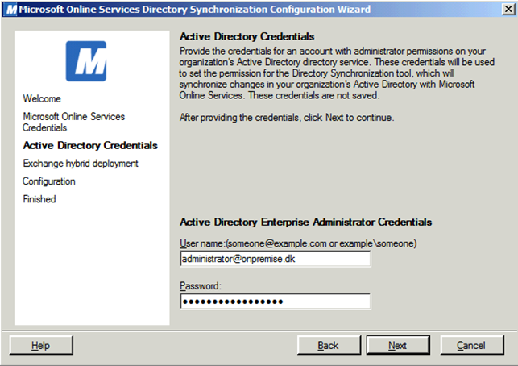The image size is (518, 366).
Task: Select the Configuration step in sidebar
Action: [x=49, y=181]
